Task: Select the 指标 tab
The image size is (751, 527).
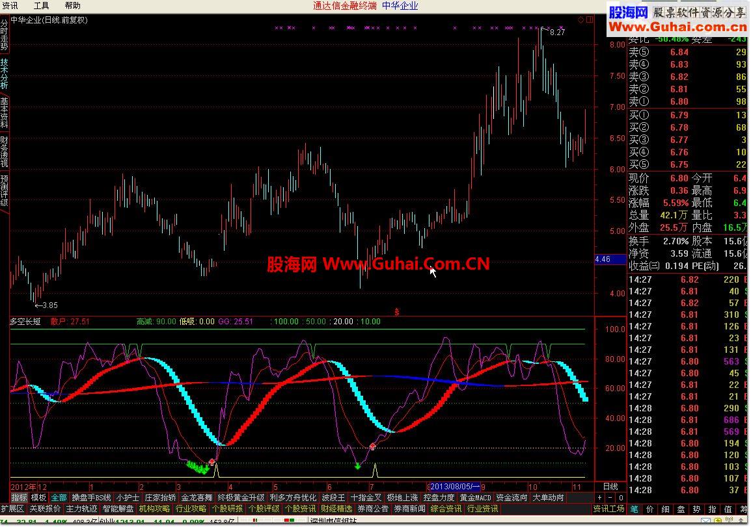Action: click(x=19, y=498)
